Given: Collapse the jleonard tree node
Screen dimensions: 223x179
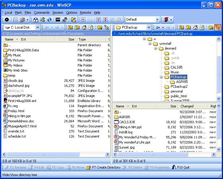Looking at the screenshot, I should (156, 49).
